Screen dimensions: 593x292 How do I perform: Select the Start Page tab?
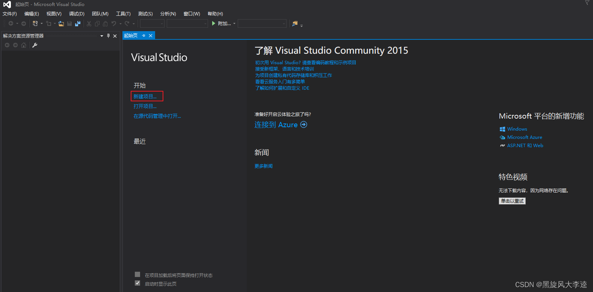pyautogui.click(x=131, y=36)
